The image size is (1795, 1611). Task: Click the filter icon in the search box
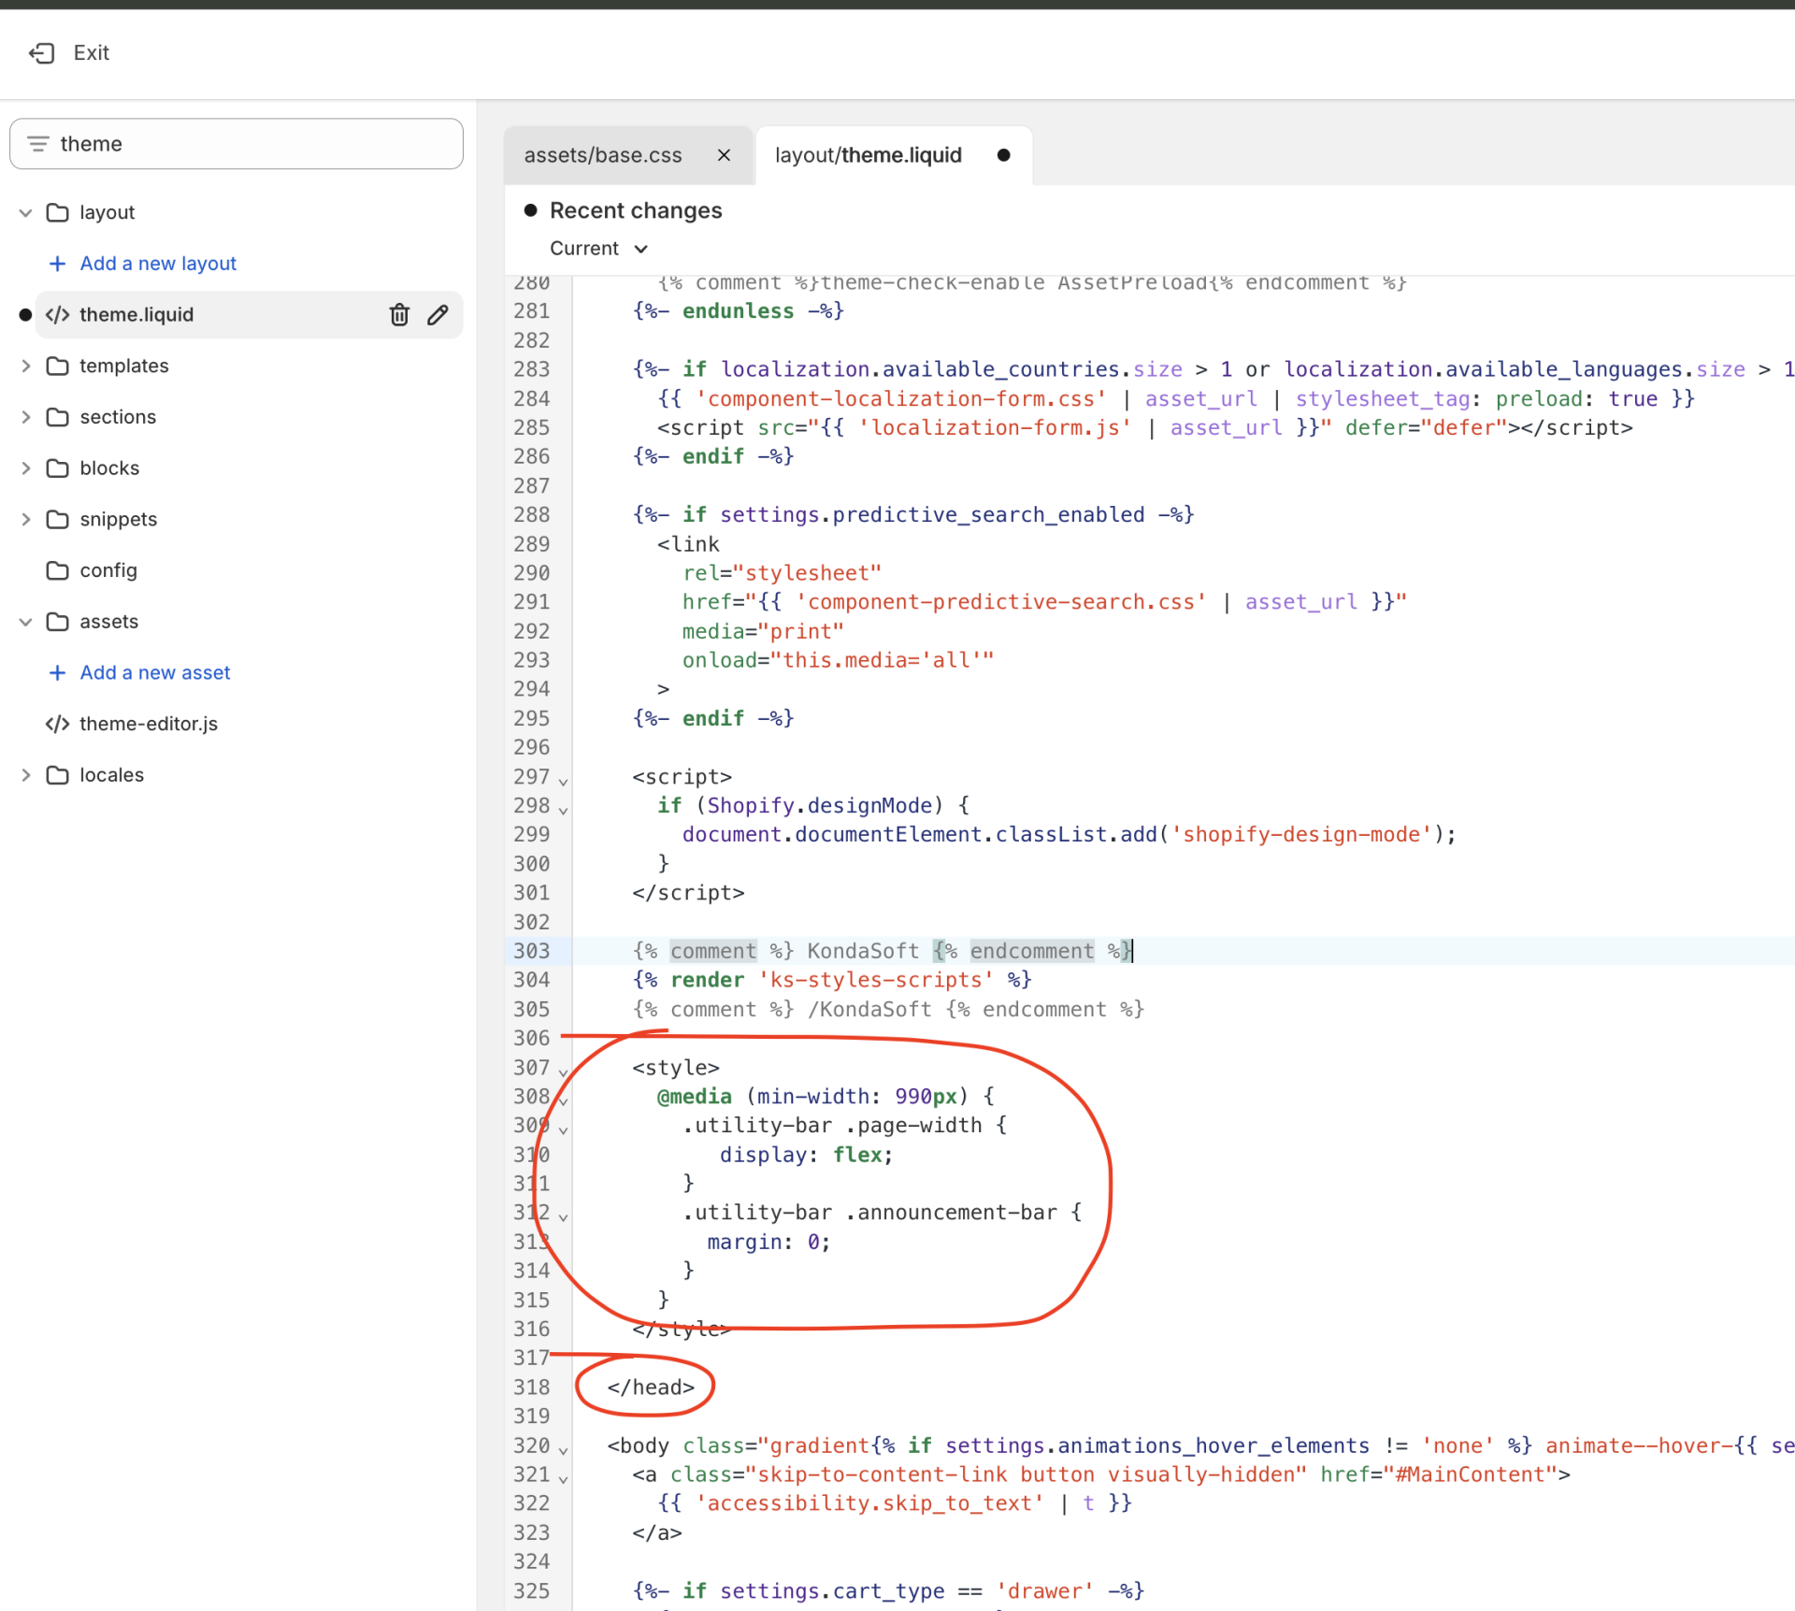(37, 144)
